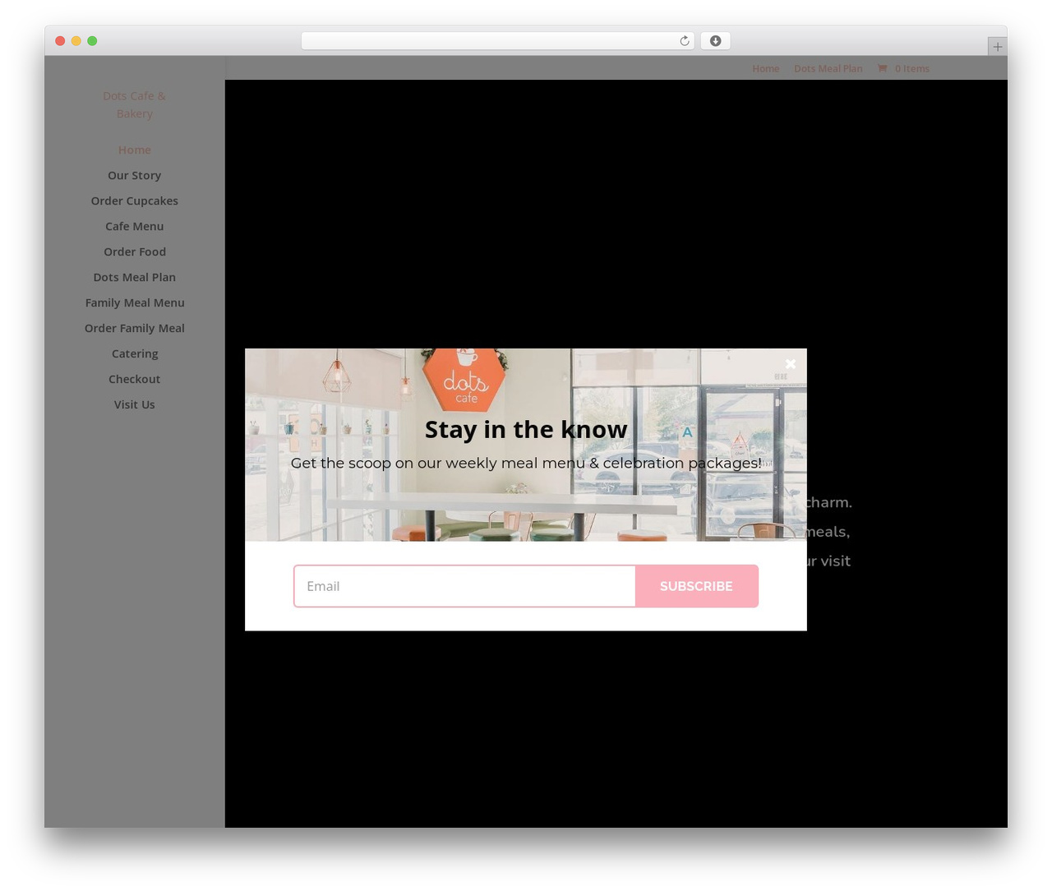The width and height of the screenshot is (1052, 891).
Task: Add a new browser tab with plus
Action: [x=997, y=47]
